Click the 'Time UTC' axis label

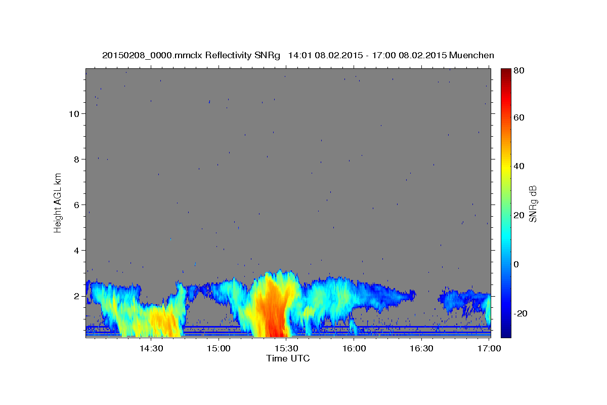coord(288,358)
